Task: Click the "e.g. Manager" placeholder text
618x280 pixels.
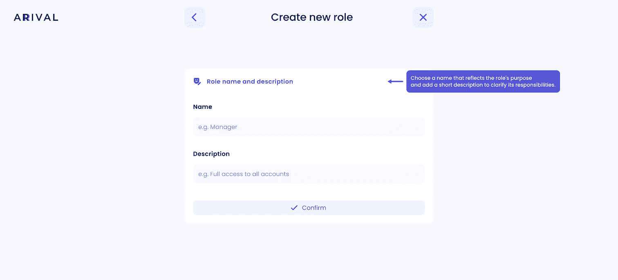Action: pos(218,127)
